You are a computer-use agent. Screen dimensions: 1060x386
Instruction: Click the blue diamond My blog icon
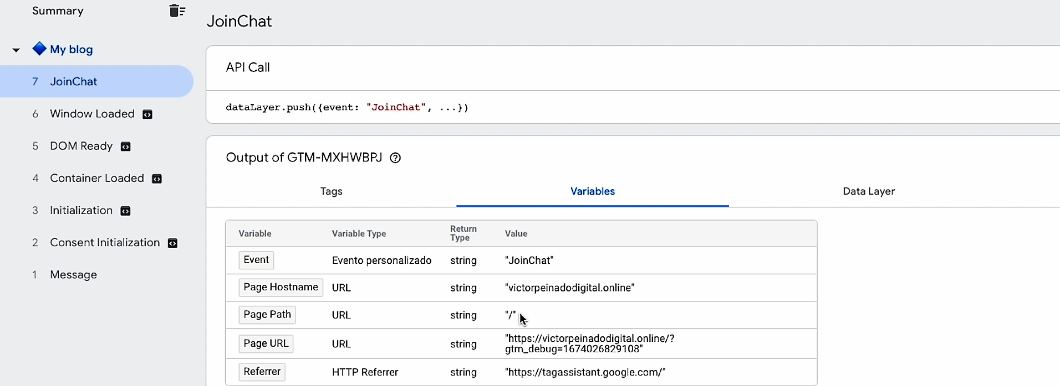coord(39,49)
